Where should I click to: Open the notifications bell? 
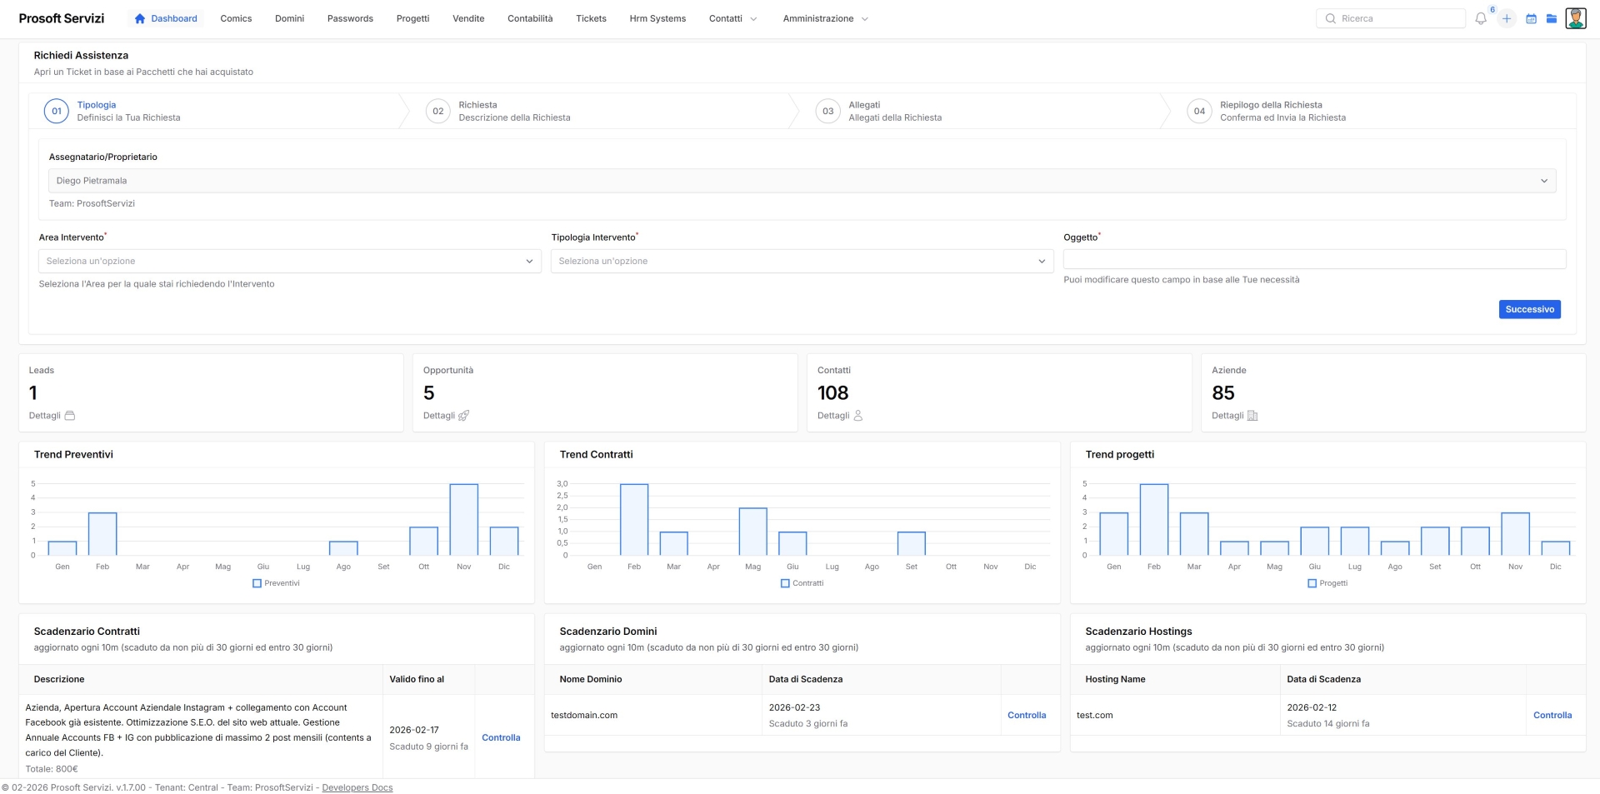click(x=1481, y=18)
